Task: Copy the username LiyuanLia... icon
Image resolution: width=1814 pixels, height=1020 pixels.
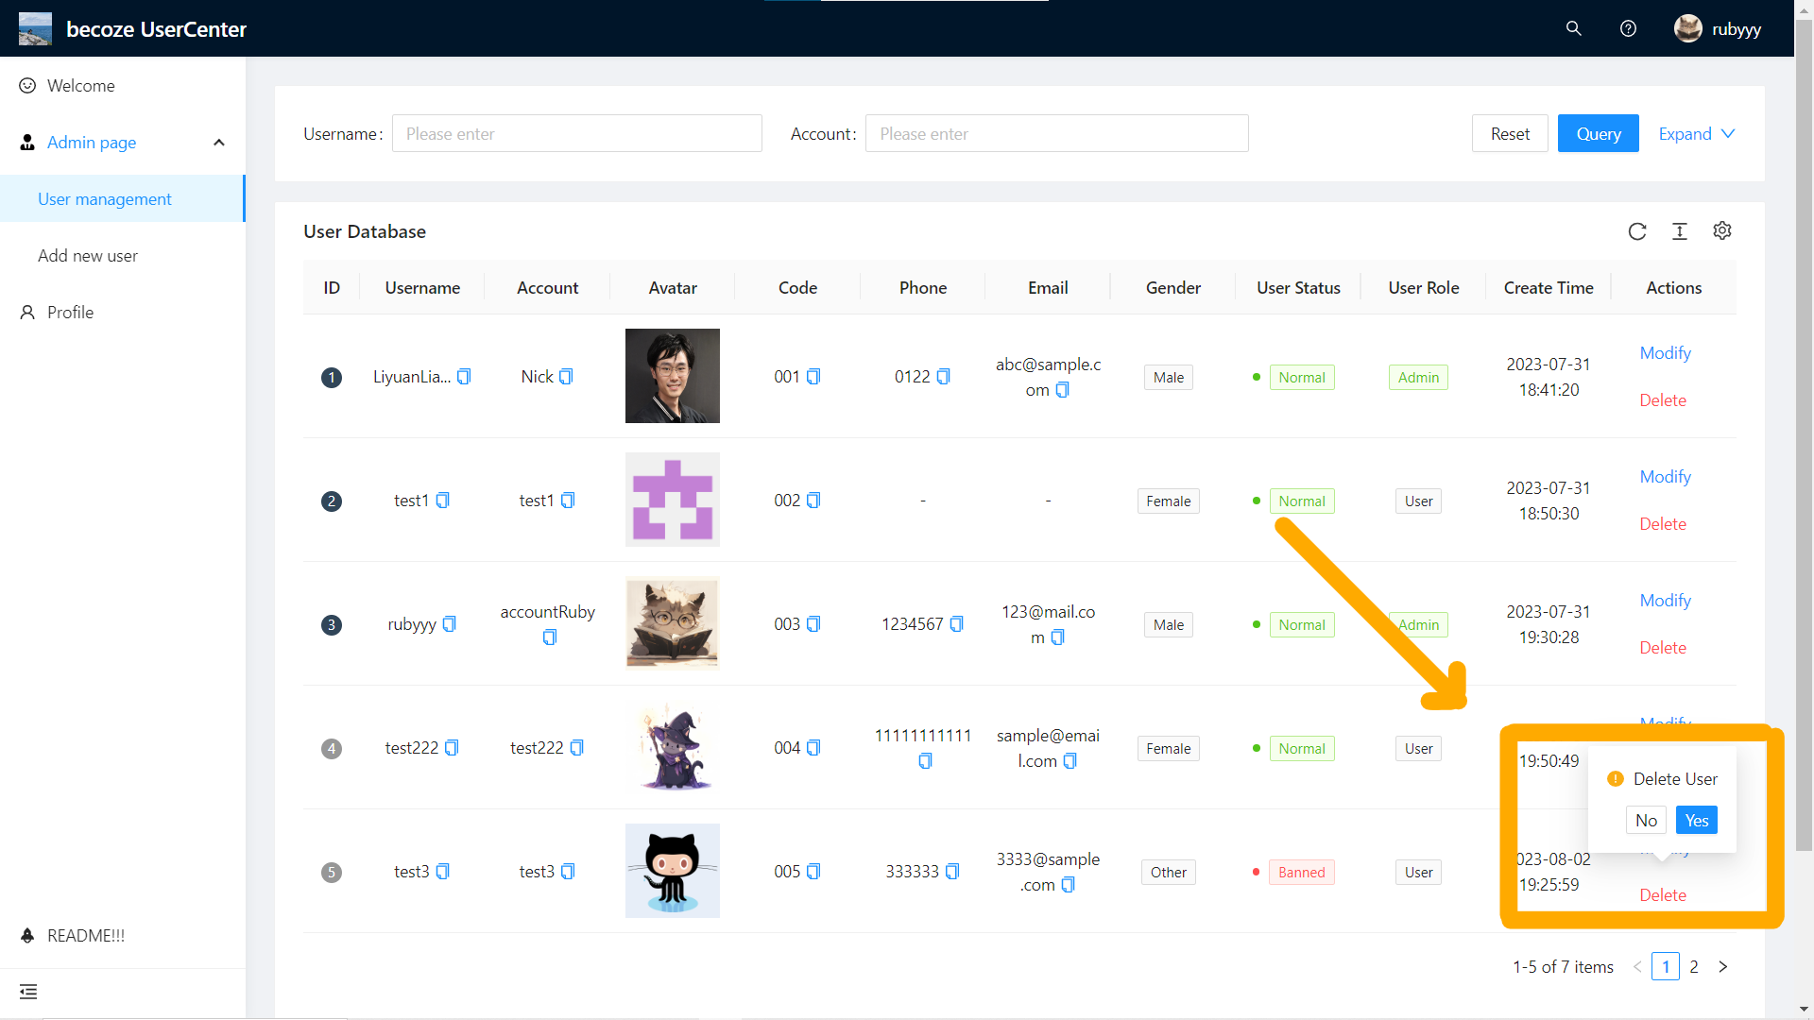Action: [464, 377]
